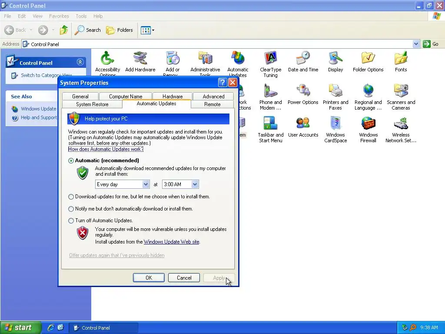Open Windows Update sidebar link
Image resolution: width=445 pixels, height=334 pixels.
click(x=38, y=109)
